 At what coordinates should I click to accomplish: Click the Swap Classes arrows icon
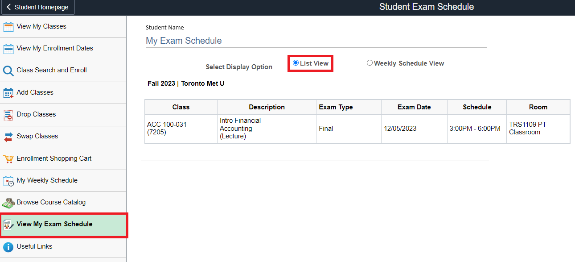click(x=8, y=137)
